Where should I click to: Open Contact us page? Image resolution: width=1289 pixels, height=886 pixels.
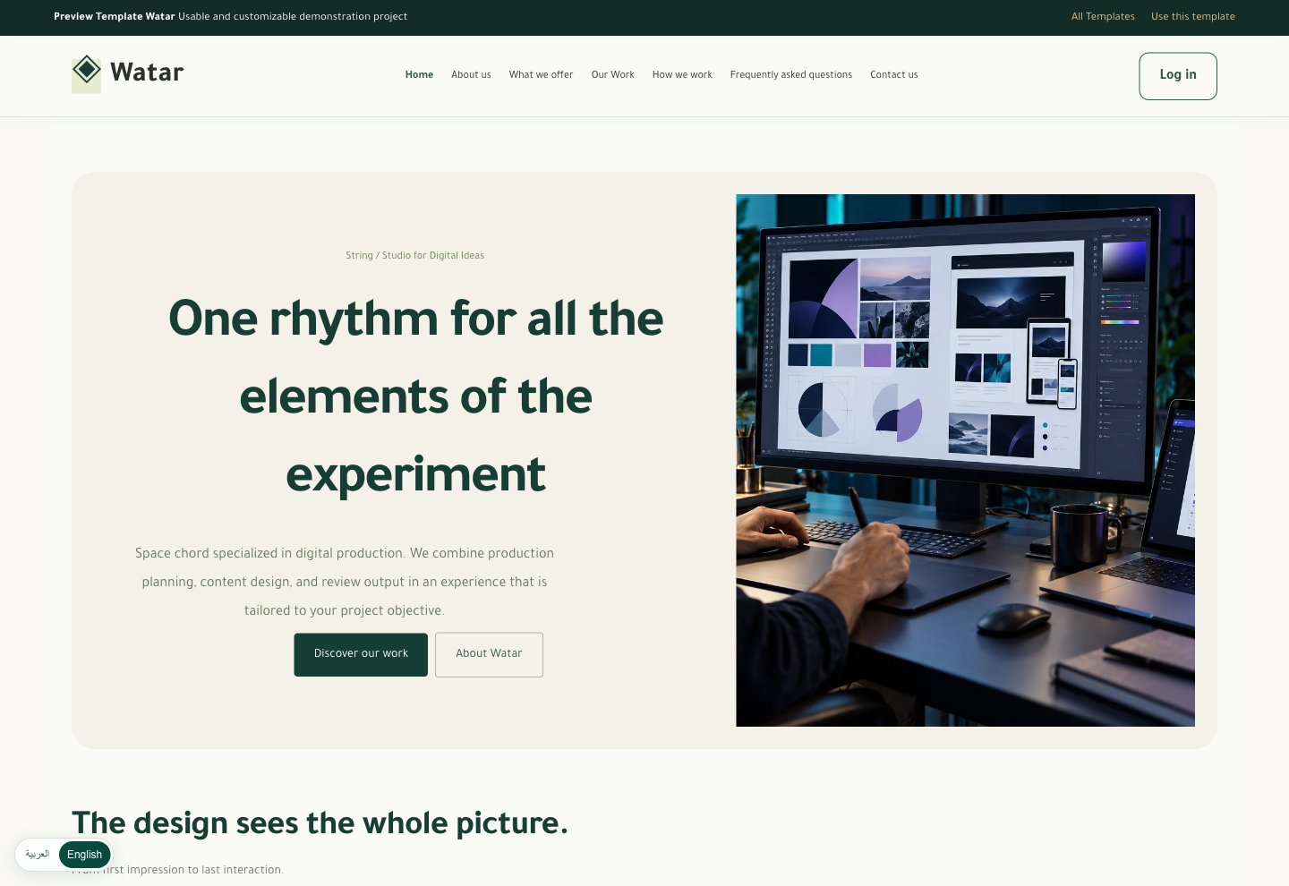coord(893,75)
